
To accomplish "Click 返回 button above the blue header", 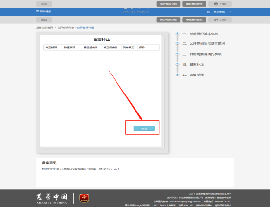I will [x=44, y=4].
